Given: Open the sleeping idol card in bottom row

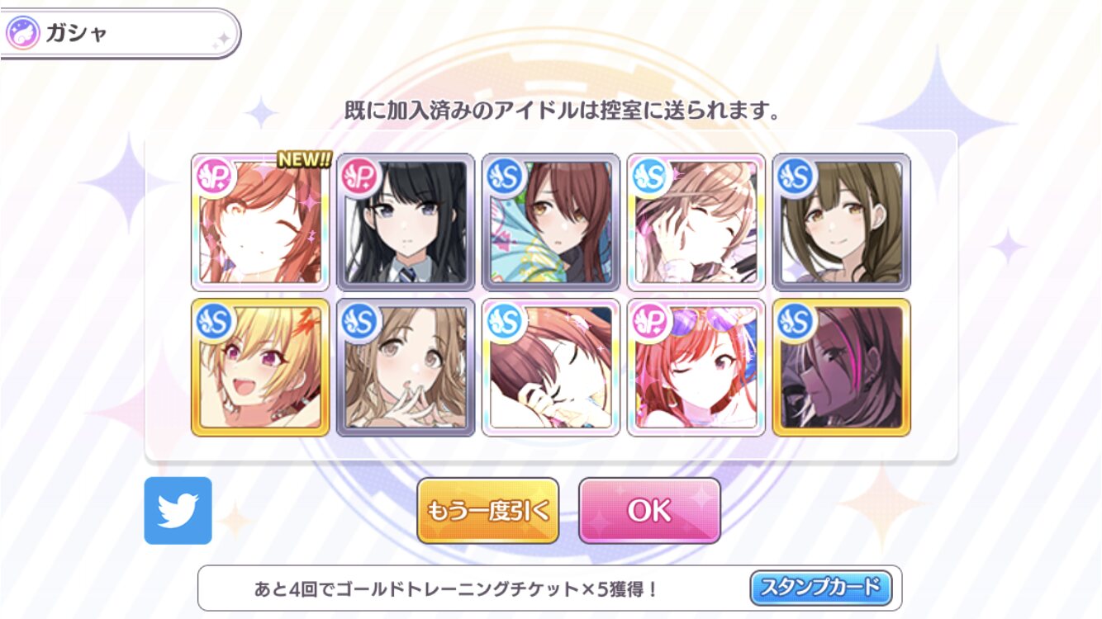Looking at the screenshot, I should coord(551,367).
